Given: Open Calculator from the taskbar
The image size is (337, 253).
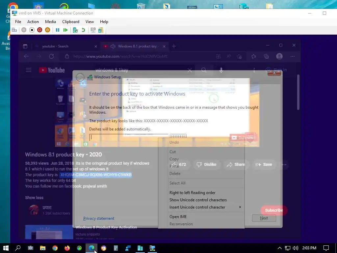Looking at the screenshot, I should [116, 248].
